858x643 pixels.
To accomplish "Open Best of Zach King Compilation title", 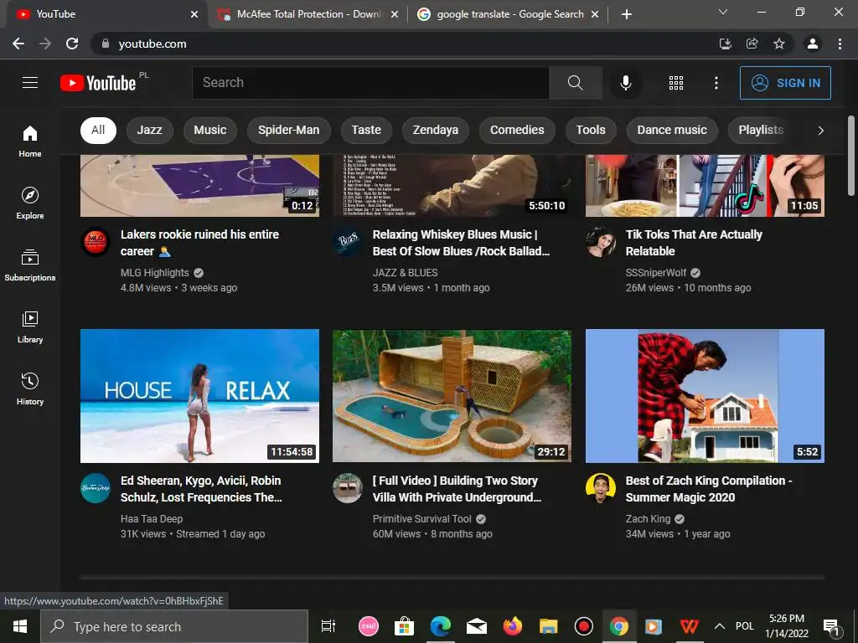I will 709,489.
